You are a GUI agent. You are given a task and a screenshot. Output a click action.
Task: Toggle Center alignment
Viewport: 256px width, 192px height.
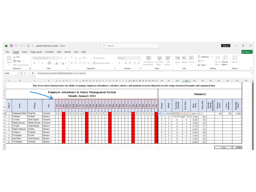(x=76, y=63)
